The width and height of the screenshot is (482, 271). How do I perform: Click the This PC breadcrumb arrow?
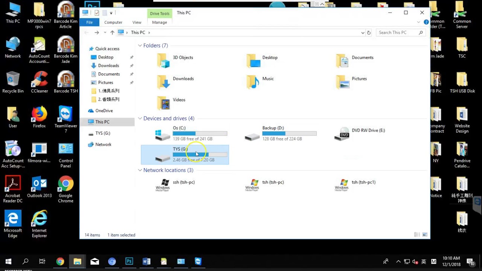pyautogui.click(x=149, y=33)
